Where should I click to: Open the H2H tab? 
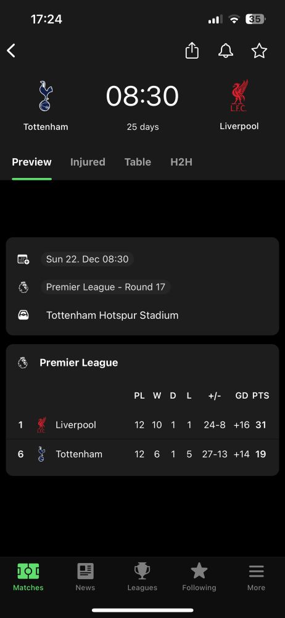click(181, 162)
